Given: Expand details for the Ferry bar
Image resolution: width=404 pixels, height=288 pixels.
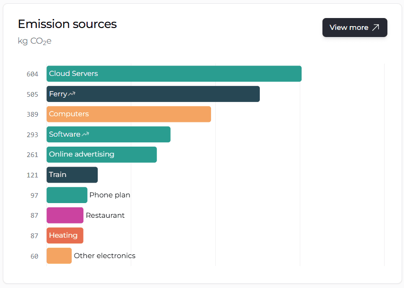Looking at the screenshot, I should (152, 94).
